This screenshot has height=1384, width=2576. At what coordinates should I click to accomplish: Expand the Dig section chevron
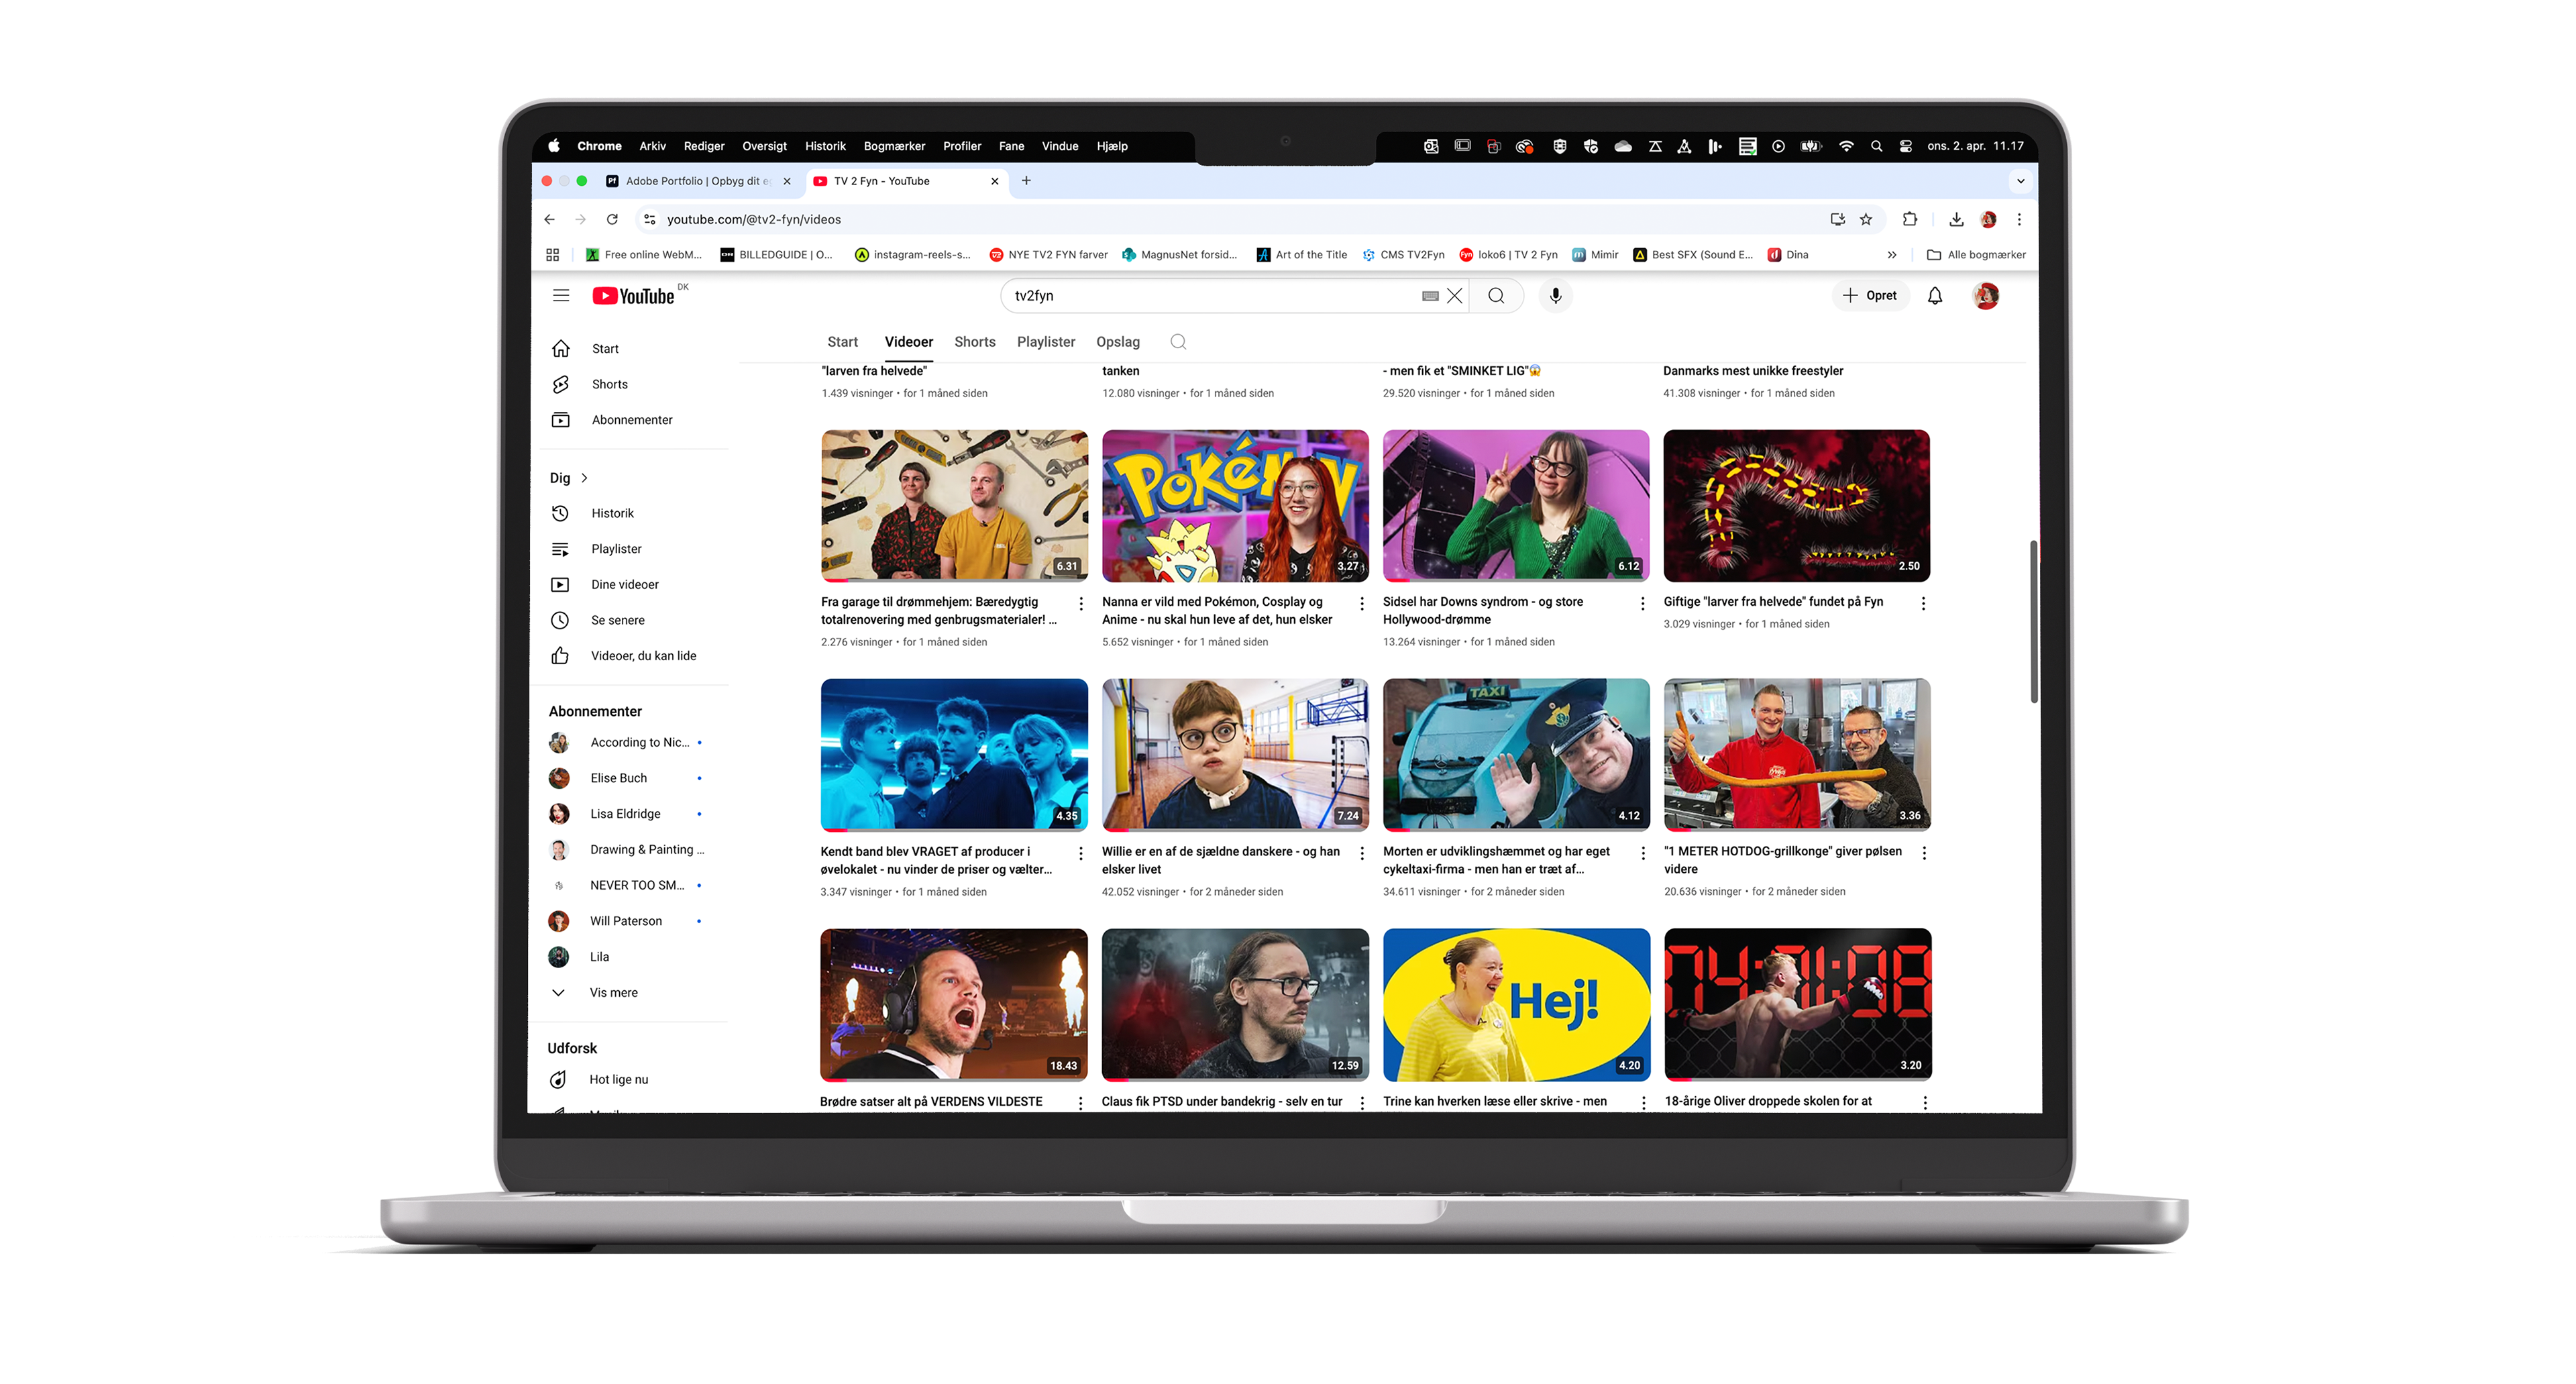click(x=585, y=478)
